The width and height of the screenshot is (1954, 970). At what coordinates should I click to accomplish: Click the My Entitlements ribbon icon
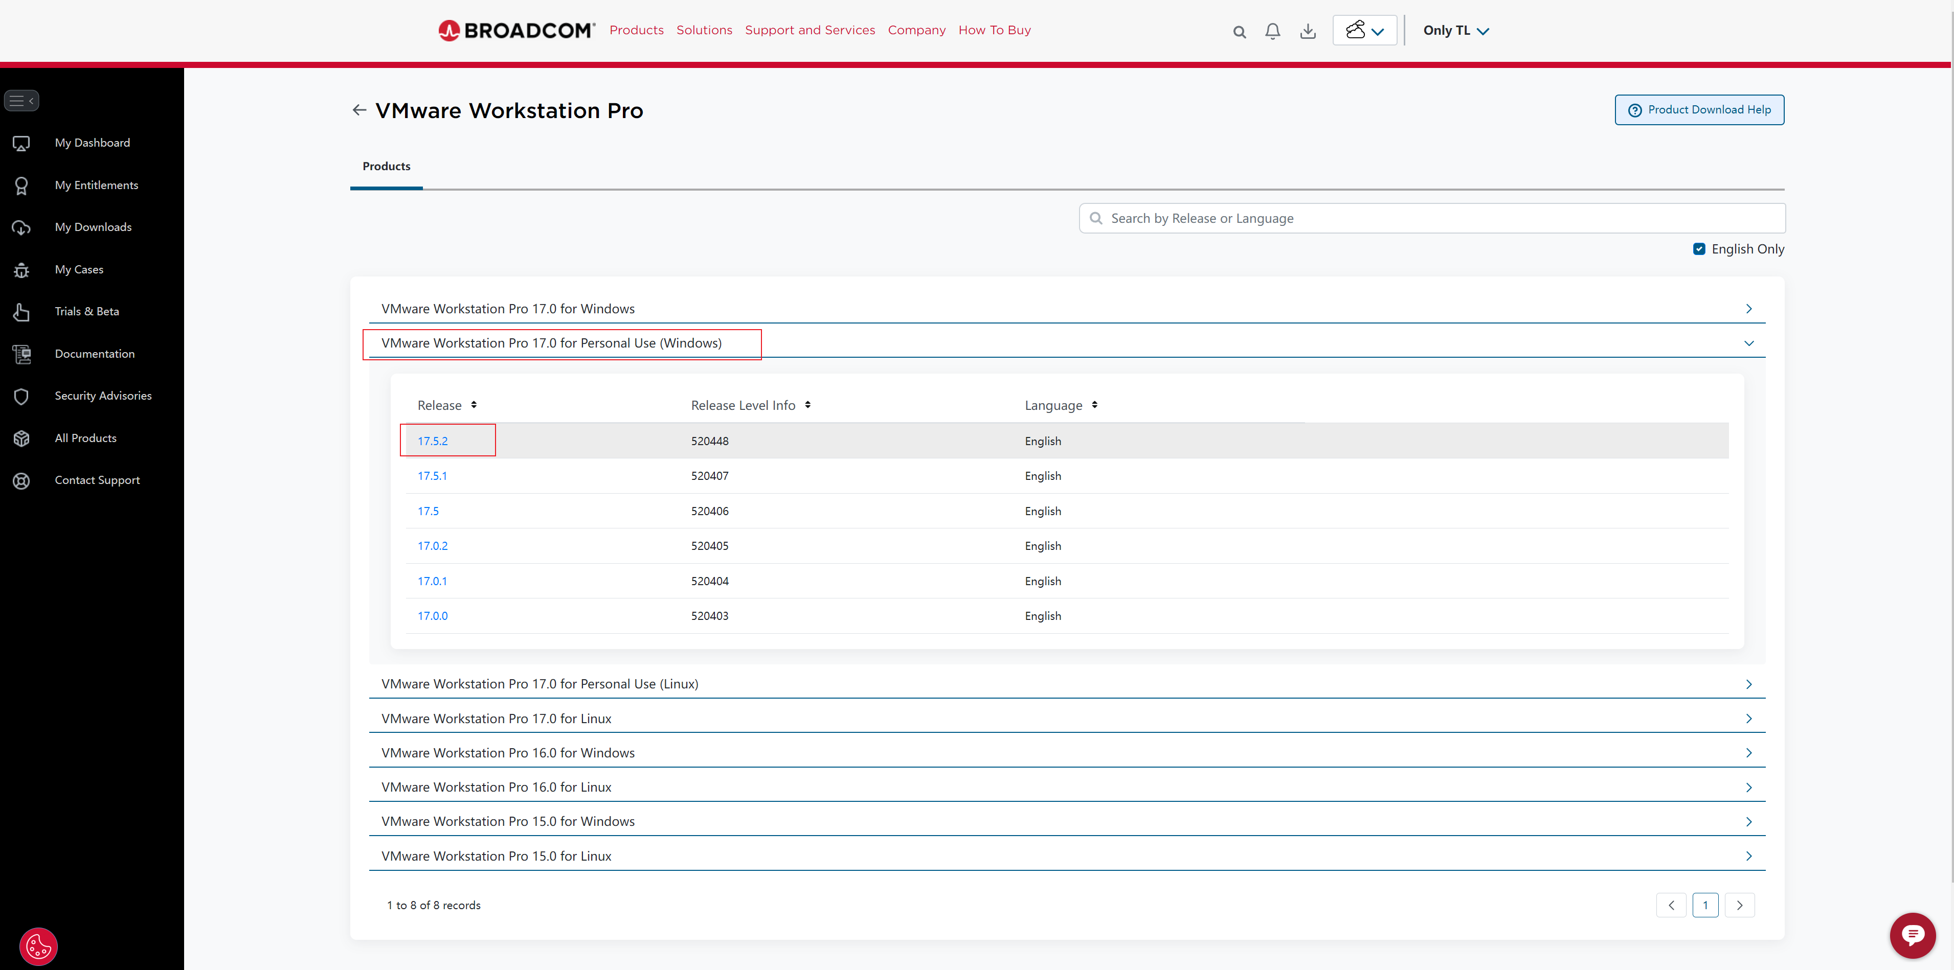tap(21, 186)
